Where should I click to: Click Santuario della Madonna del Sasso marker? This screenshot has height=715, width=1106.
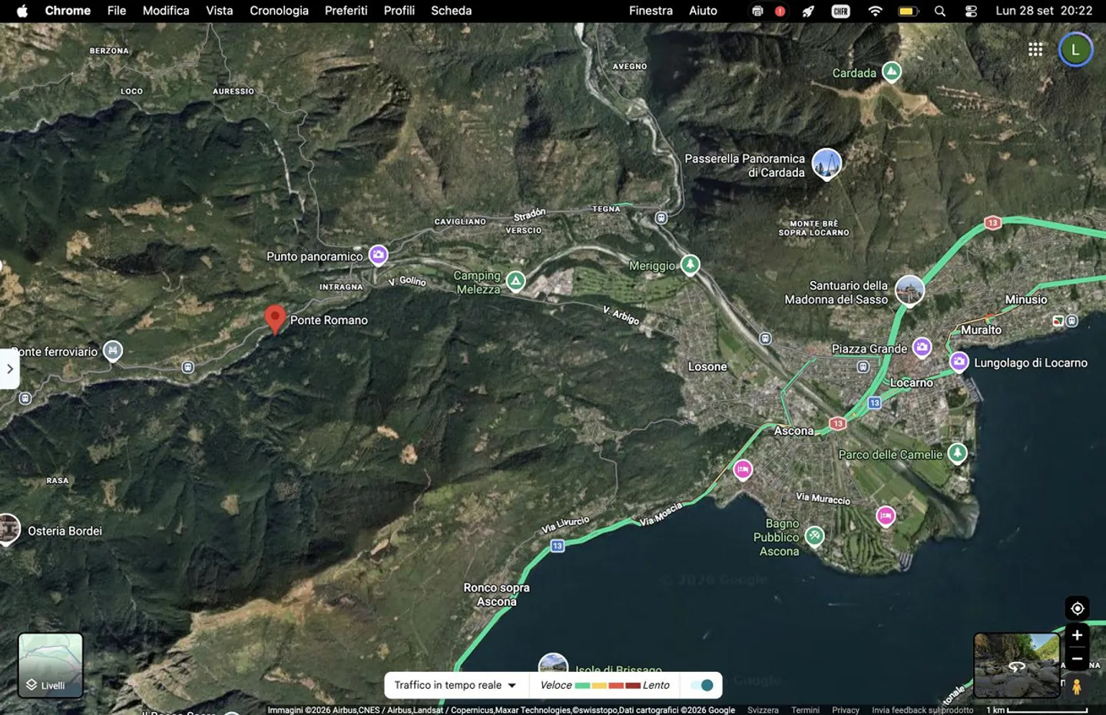click(910, 290)
